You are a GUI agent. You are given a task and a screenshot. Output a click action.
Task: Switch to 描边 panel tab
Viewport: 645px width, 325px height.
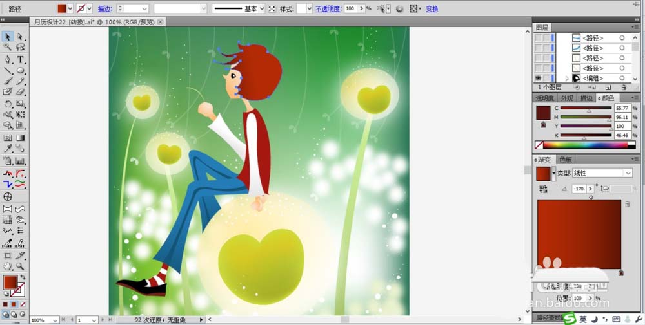(x=586, y=98)
